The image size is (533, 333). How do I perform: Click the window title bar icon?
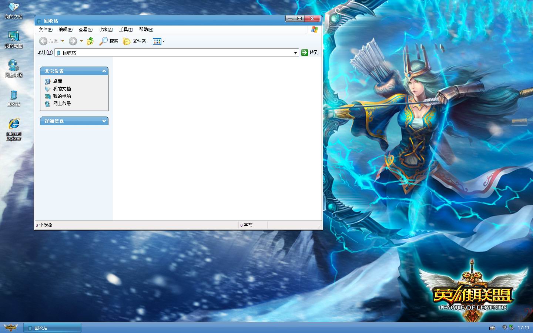[x=39, y=21]
